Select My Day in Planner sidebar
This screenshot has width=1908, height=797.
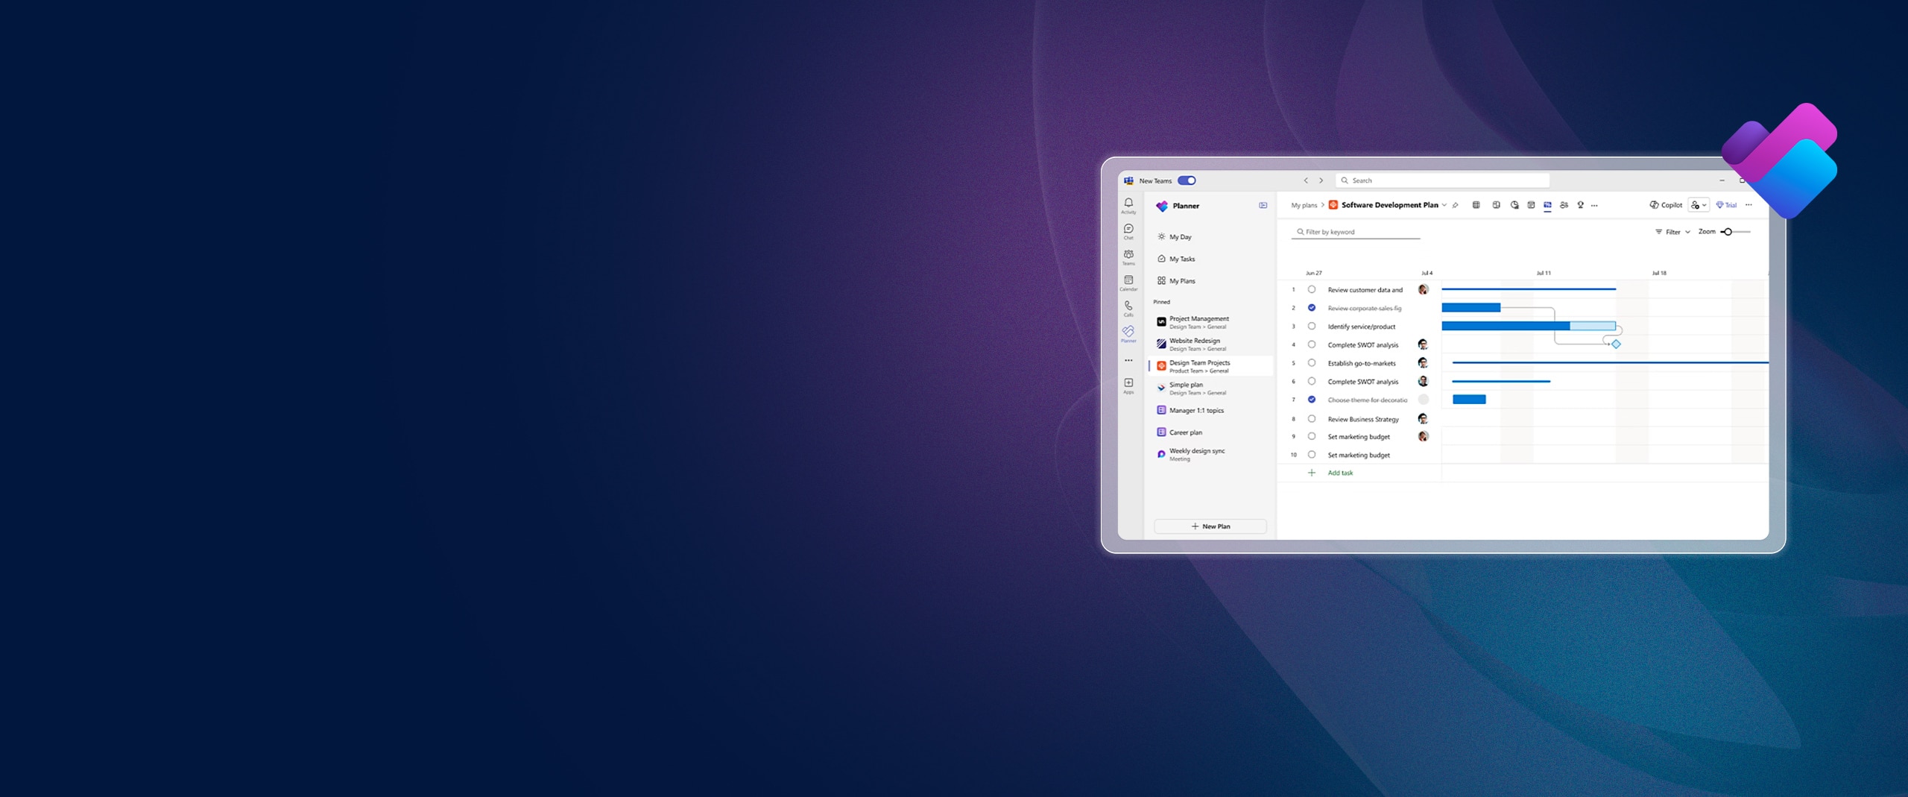point(1180,237)
